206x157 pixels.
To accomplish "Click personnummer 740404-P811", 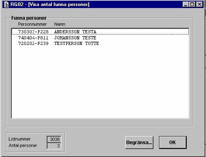I will (33, 38).
